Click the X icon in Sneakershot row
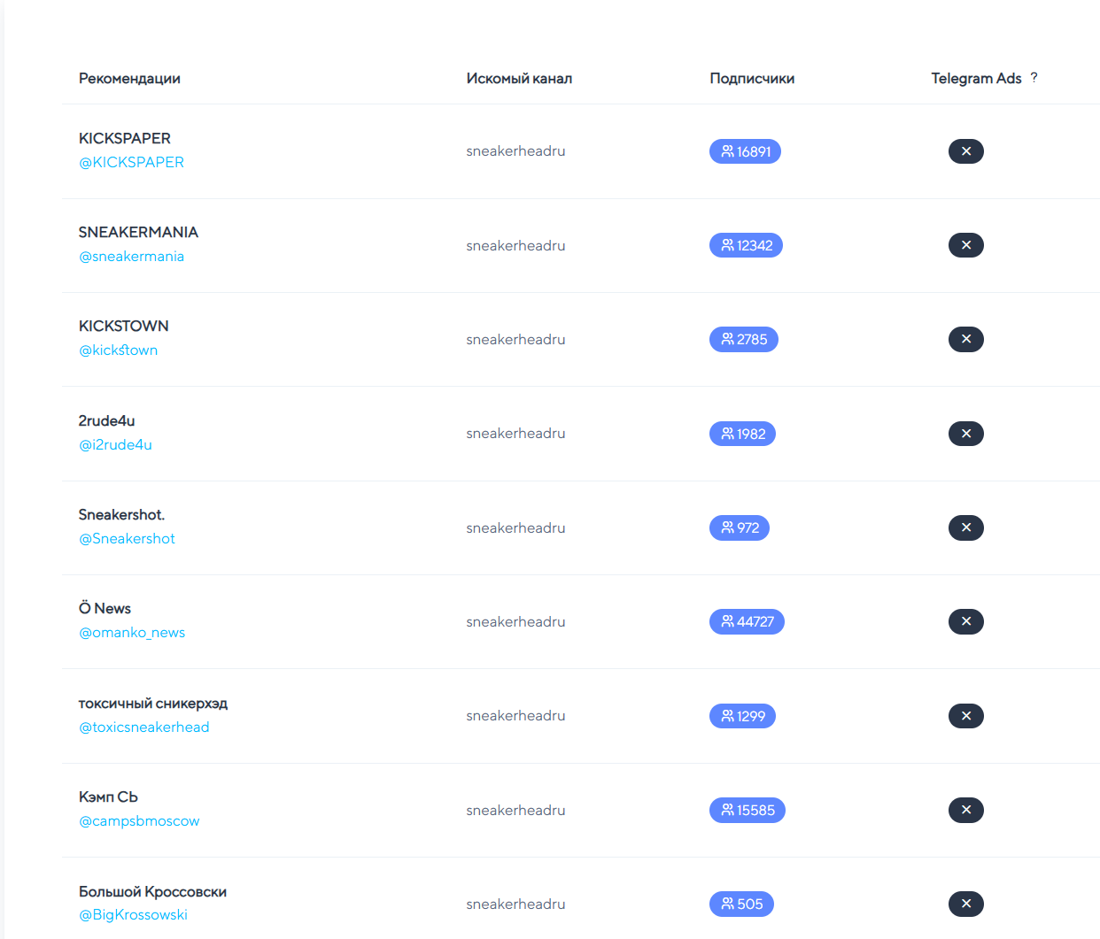1100x939 pixels. tap(965, 527)
